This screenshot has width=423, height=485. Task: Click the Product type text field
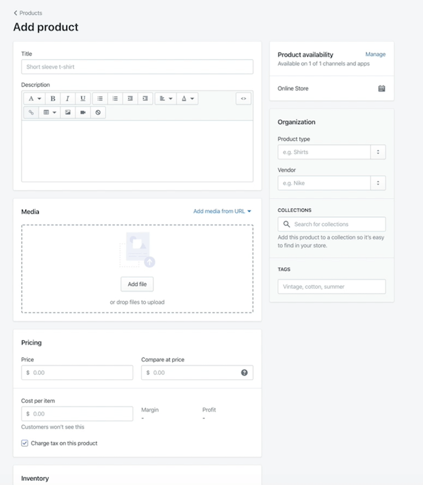click(x=324, y=152)
